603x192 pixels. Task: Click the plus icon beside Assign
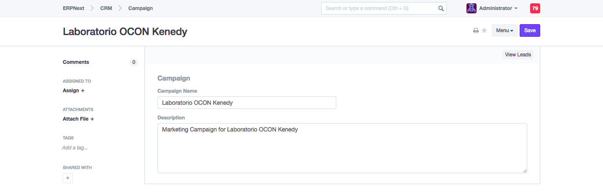click(82, 91)
